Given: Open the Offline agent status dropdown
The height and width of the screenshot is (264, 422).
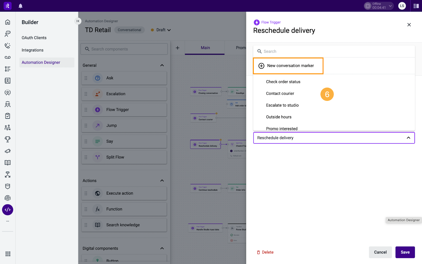Looking at the screenshot, I should click(x=379, y=6).
